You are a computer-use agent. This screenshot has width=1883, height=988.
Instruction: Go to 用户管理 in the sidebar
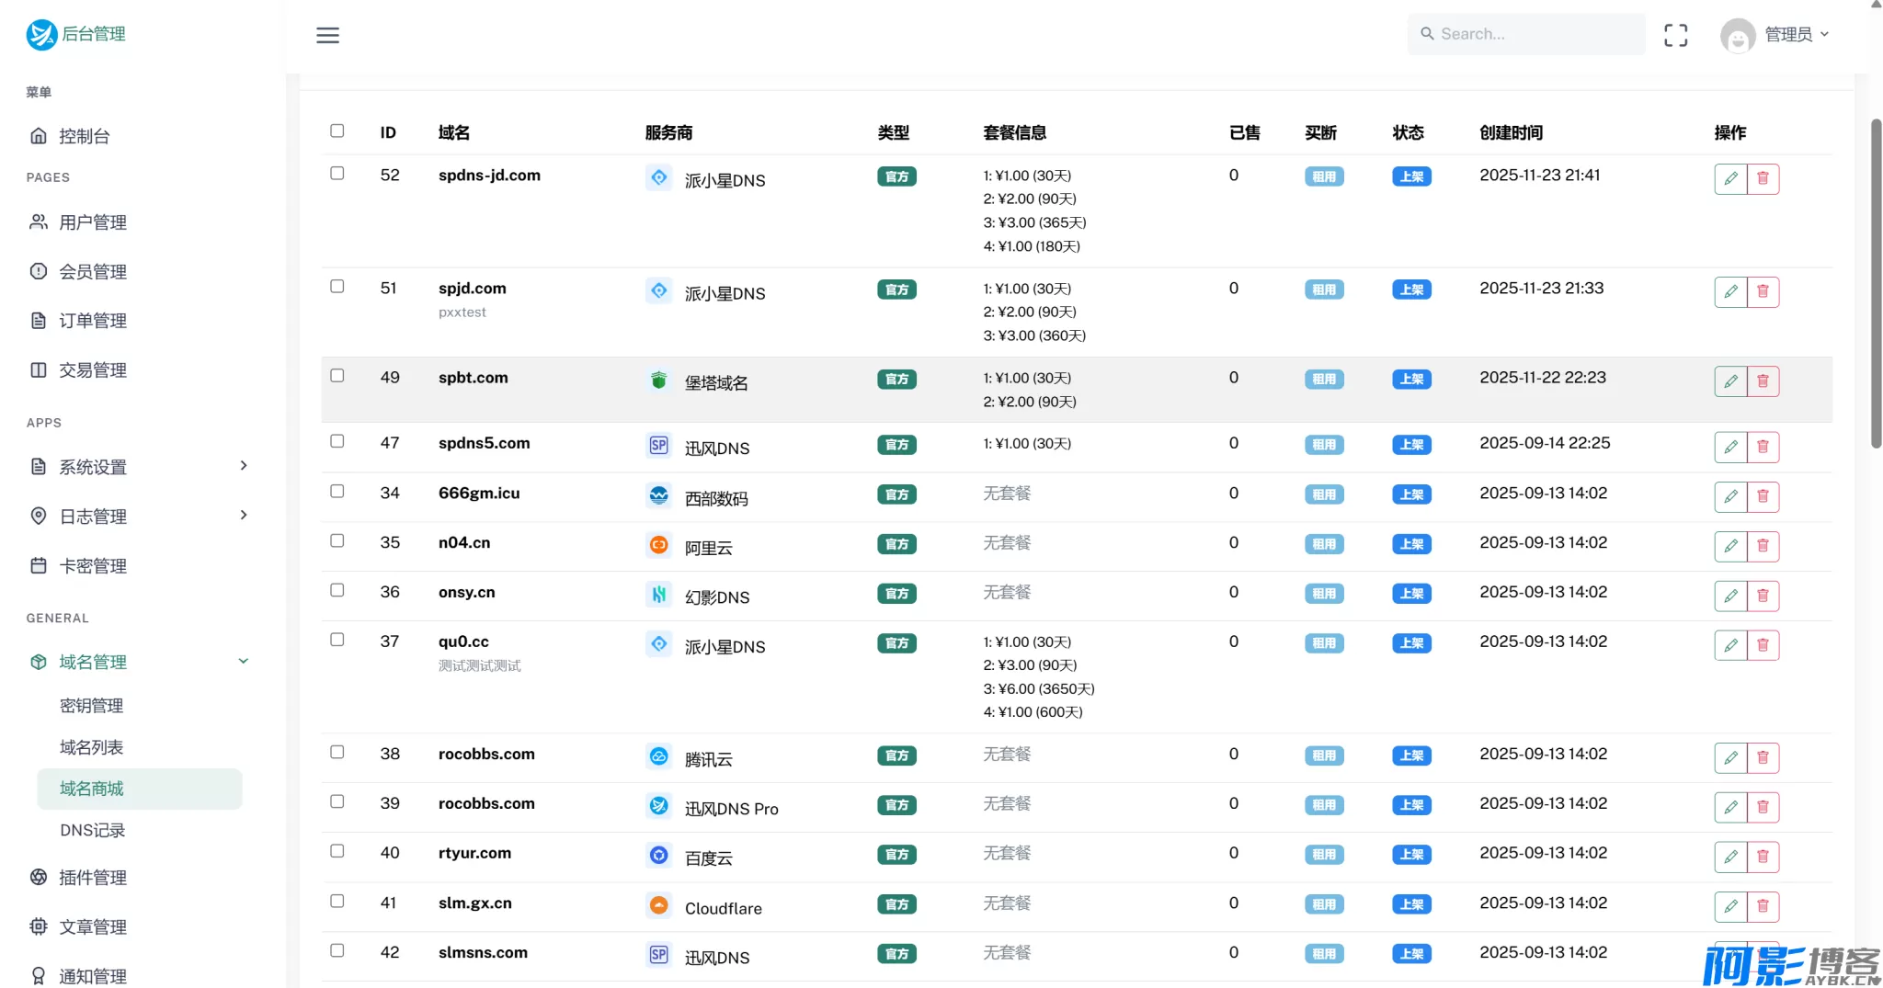[x=92, y=221]
